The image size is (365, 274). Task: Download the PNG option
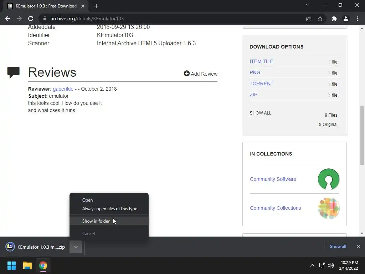255,72
